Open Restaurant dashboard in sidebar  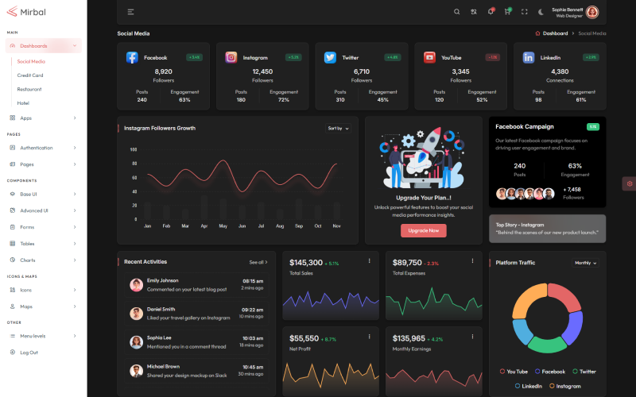[29, 89]
